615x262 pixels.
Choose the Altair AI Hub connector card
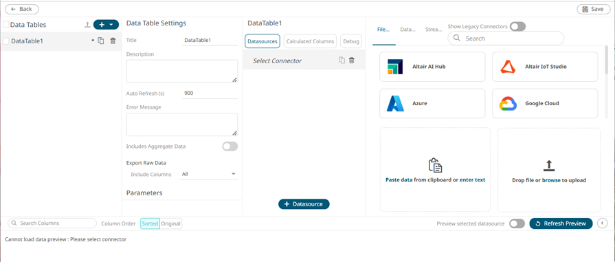(x=432, y=67)
